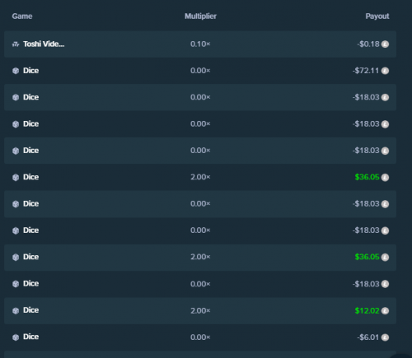Click the -$72.11 payout amount
The width and height of the screenshot is (412, 358).
click(366, 71)
